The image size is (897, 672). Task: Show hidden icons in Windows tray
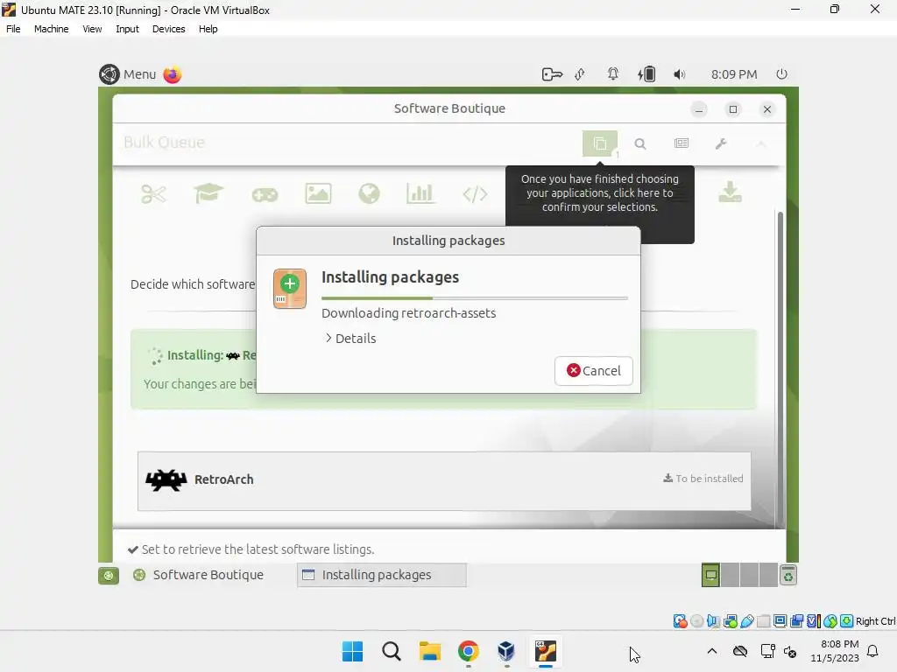coord(711,651)
